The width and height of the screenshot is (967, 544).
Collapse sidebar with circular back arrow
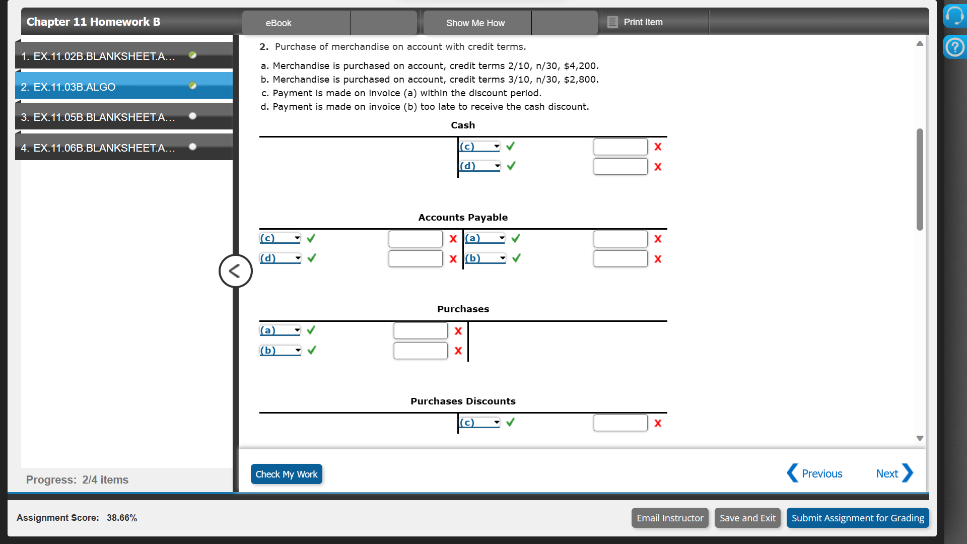pos(235,271)
